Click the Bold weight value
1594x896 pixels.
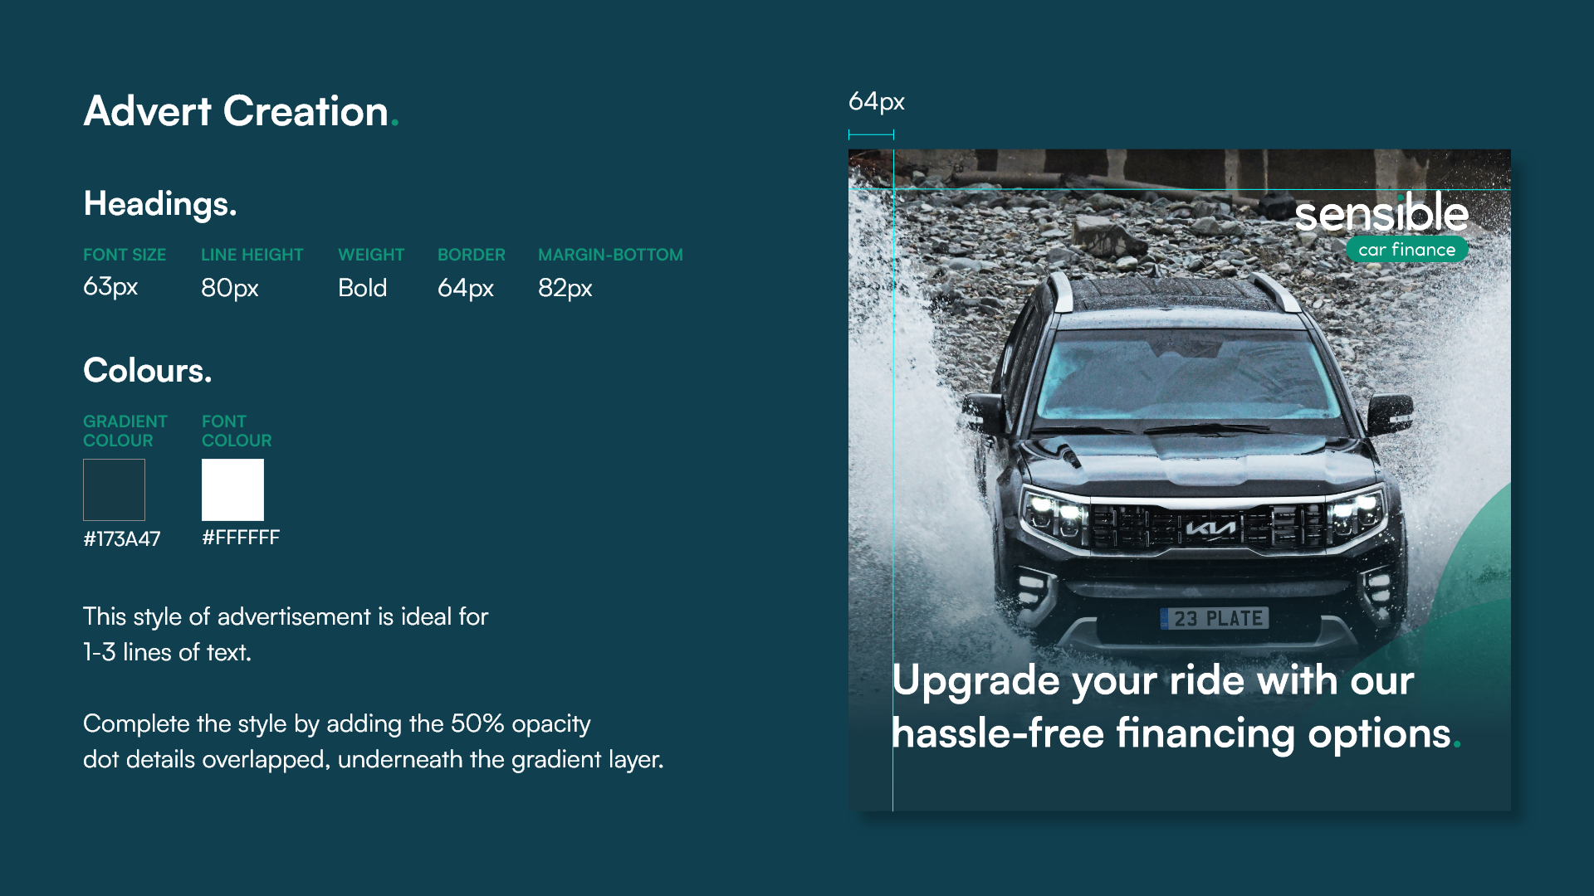coord(363,288)
